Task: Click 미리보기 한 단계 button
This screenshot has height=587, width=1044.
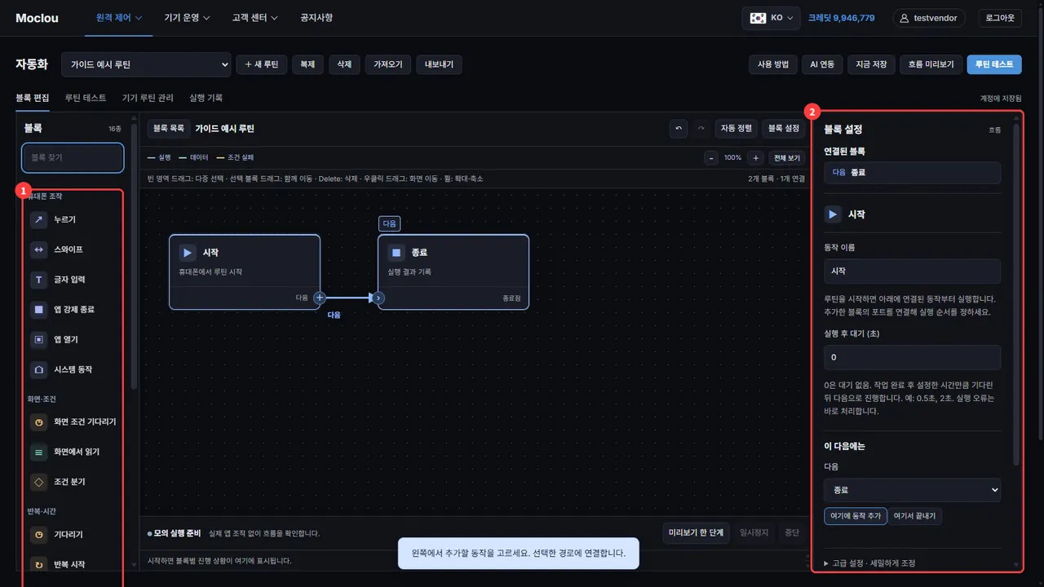Action: tap(696, 533)
